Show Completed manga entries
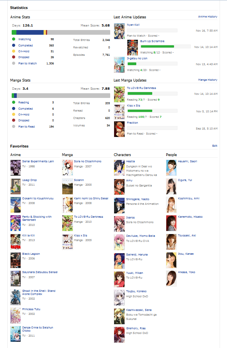 pos(25,109)
